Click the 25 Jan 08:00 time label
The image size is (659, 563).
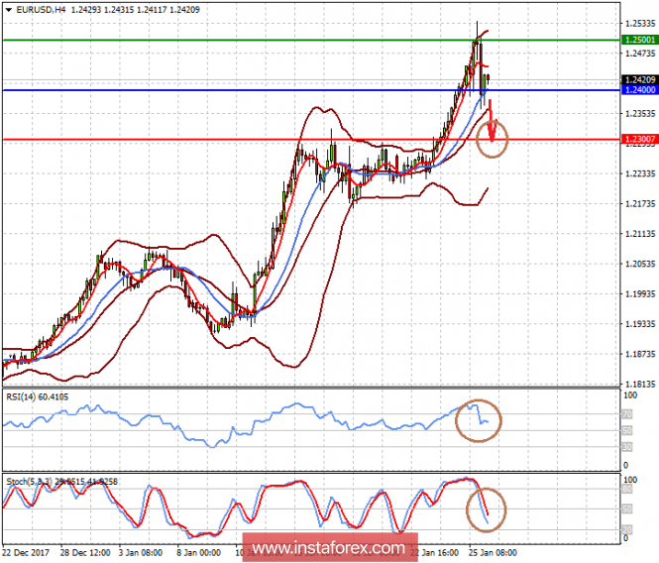click(x=493, y=552)
